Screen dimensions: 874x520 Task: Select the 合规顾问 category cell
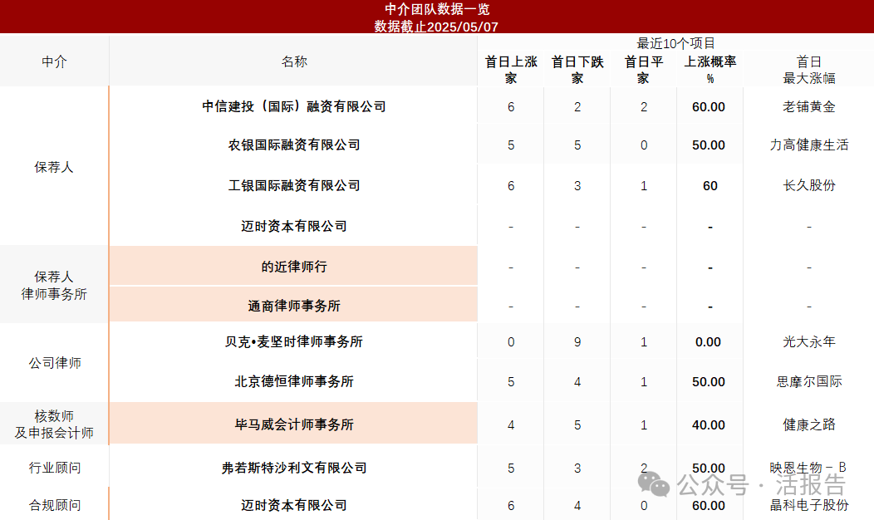coord(55,505)
